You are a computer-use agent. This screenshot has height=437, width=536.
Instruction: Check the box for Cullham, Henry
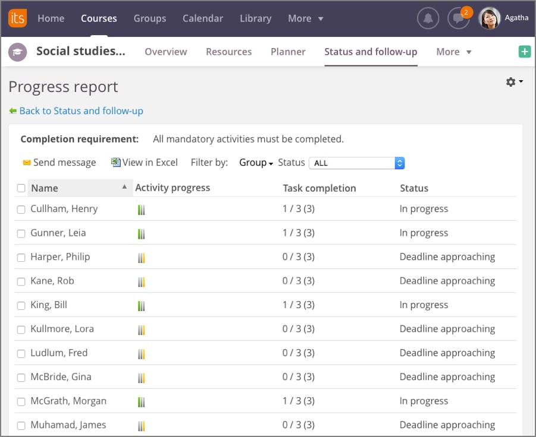[x=21, y=210]
